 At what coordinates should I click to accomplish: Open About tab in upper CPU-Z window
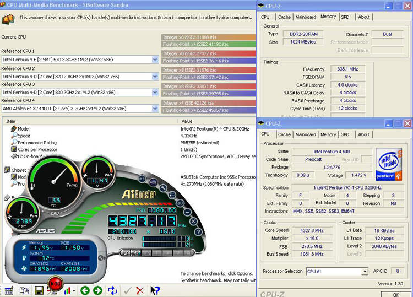coord(364,17)
